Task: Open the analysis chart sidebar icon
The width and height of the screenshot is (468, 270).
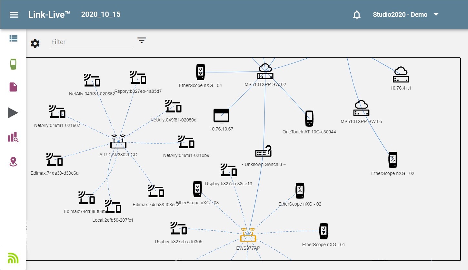Action: 13,137
